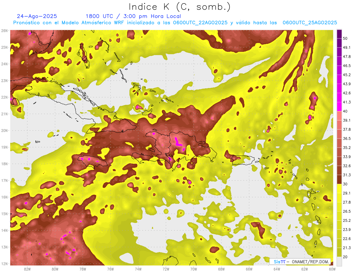Screen dimensions: 353x273
Task: Click the colorbar label "36.5"
Action: tap(347, 138)
